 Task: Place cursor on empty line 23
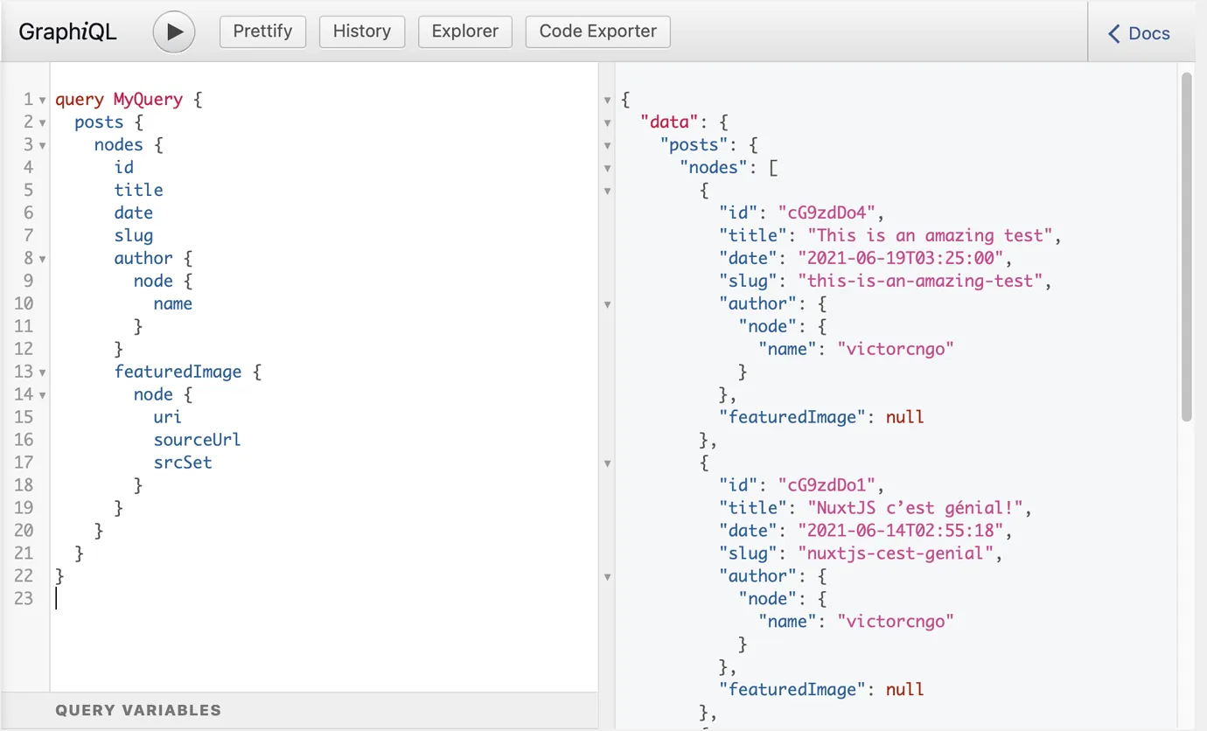tap(175, 598)
